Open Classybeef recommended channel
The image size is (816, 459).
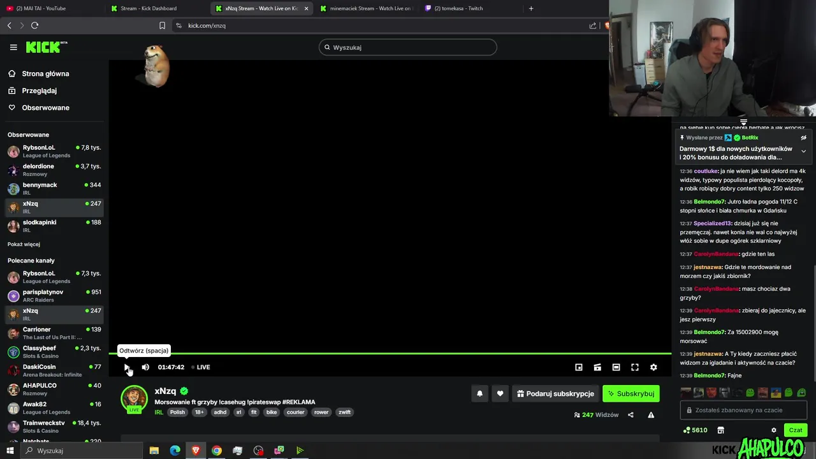click(54, 352)
